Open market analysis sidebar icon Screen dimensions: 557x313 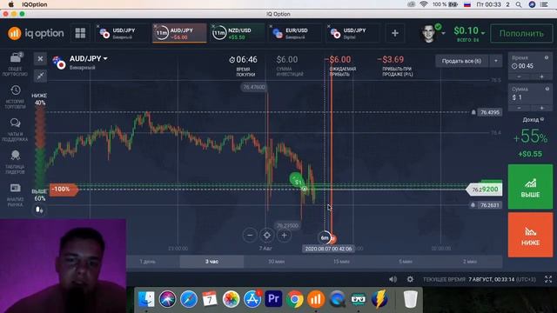click(16, 188)
